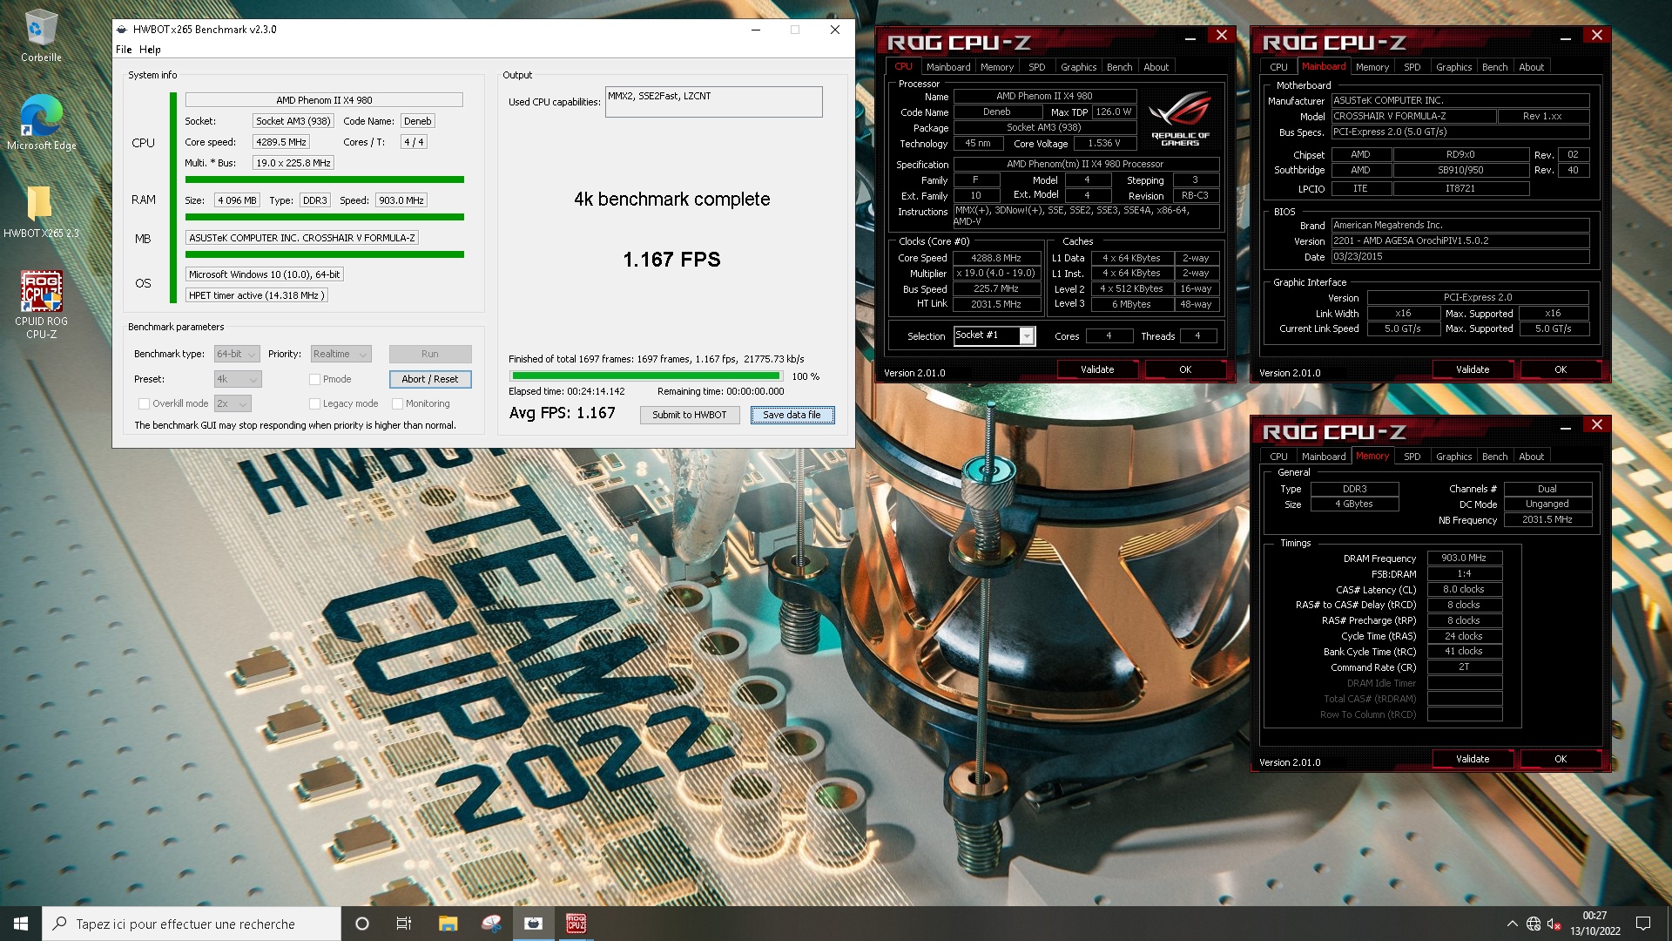Click the green RAM info bar

(x=325, y=217)
